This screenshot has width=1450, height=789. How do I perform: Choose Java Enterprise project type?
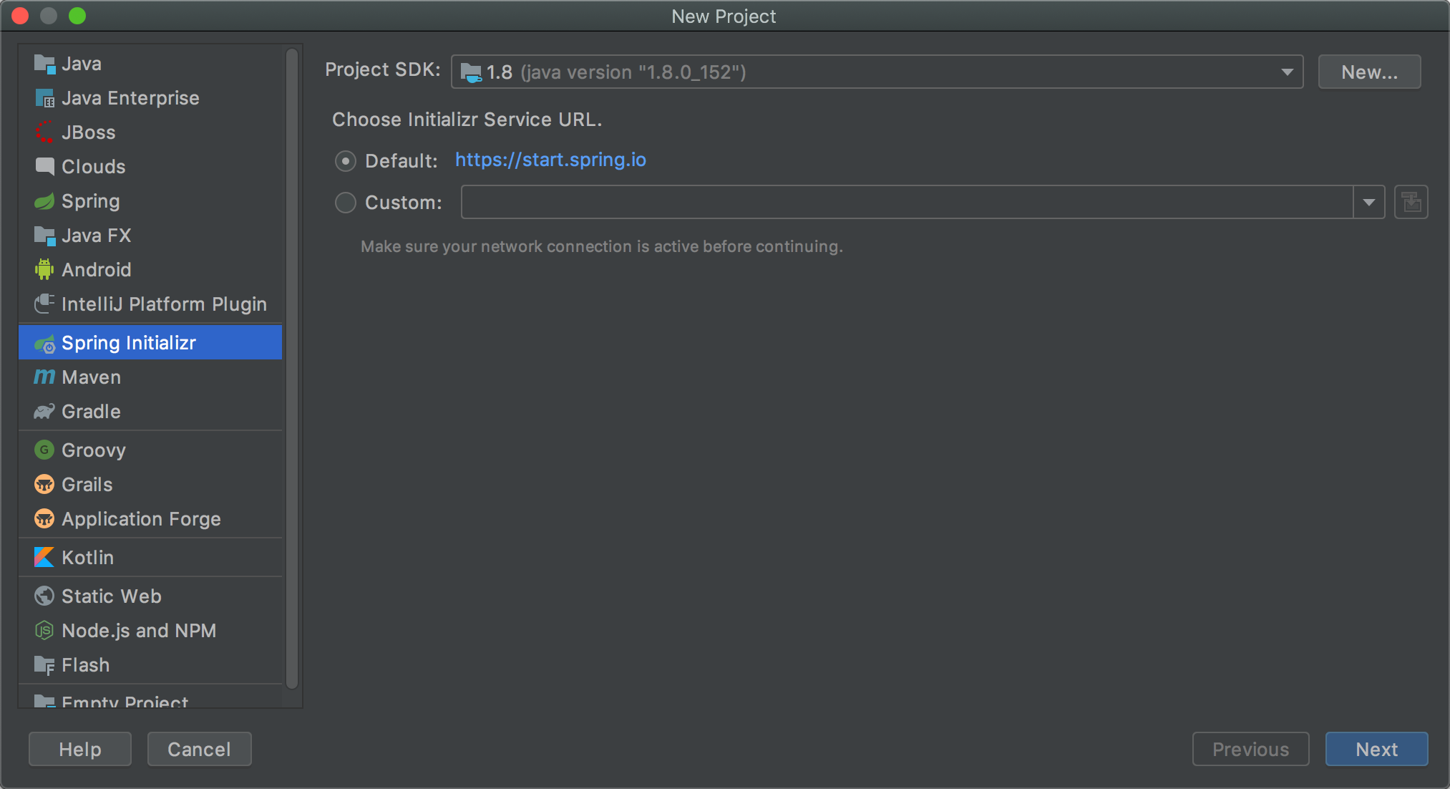pos(130,98)
